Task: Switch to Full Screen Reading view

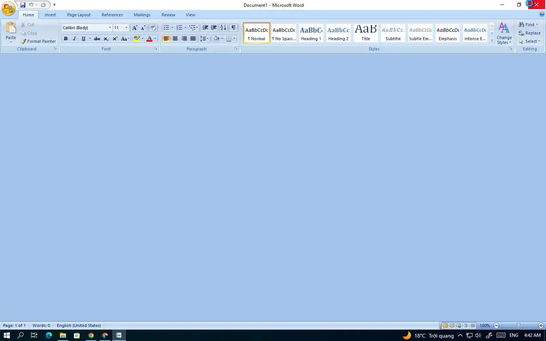Action: point(452,325)
